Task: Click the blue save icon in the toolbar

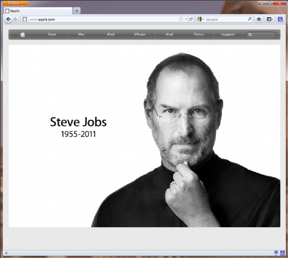Action: tap(280, 20)
